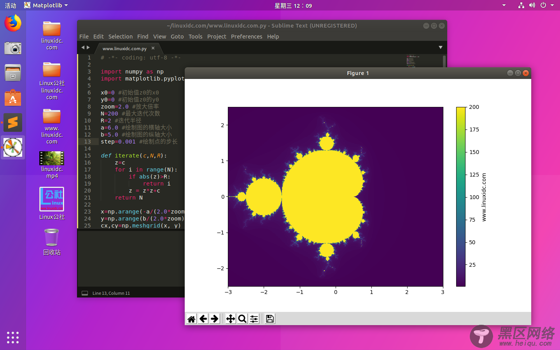Open the View menu
Screen dimensions: 560x350
point(159,37)
